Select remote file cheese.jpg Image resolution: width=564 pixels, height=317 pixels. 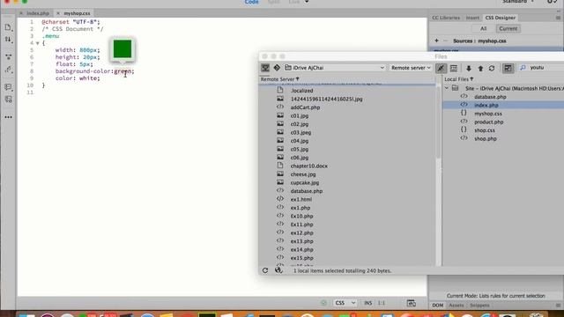303,174
